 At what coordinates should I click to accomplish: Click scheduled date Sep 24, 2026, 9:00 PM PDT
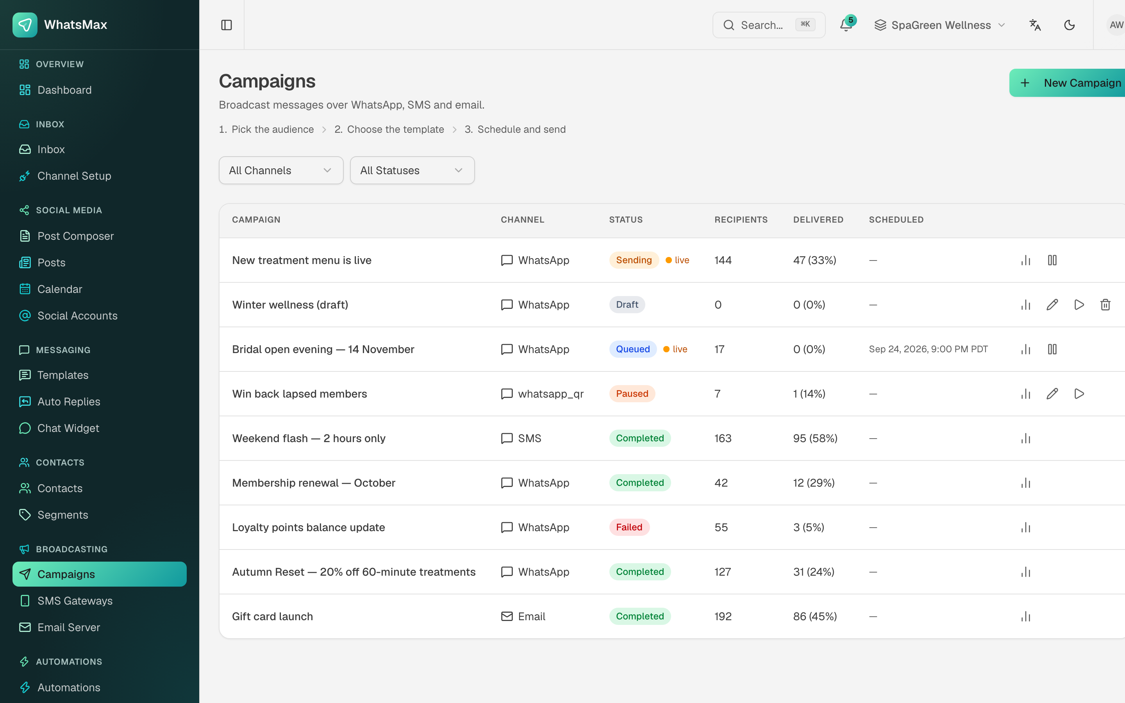pyautogui.click(x=928, y=349)
